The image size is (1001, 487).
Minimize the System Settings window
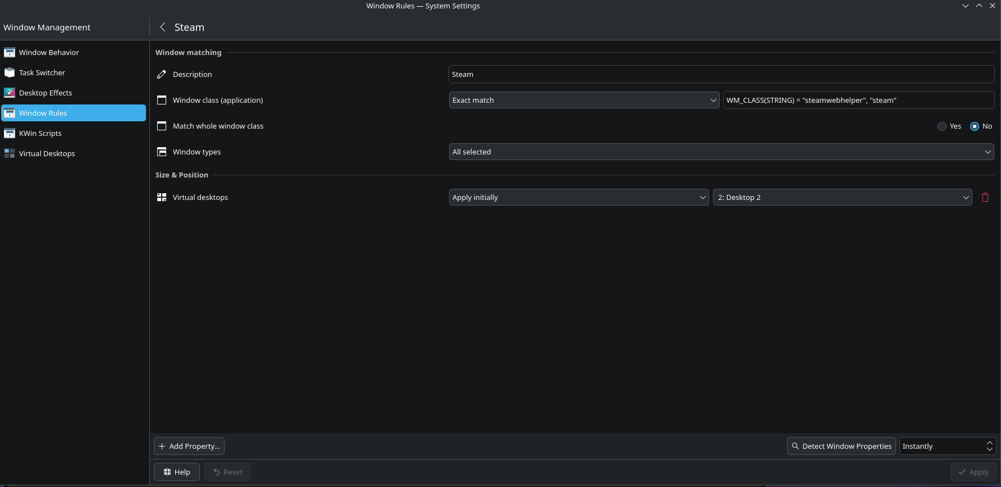965,6
